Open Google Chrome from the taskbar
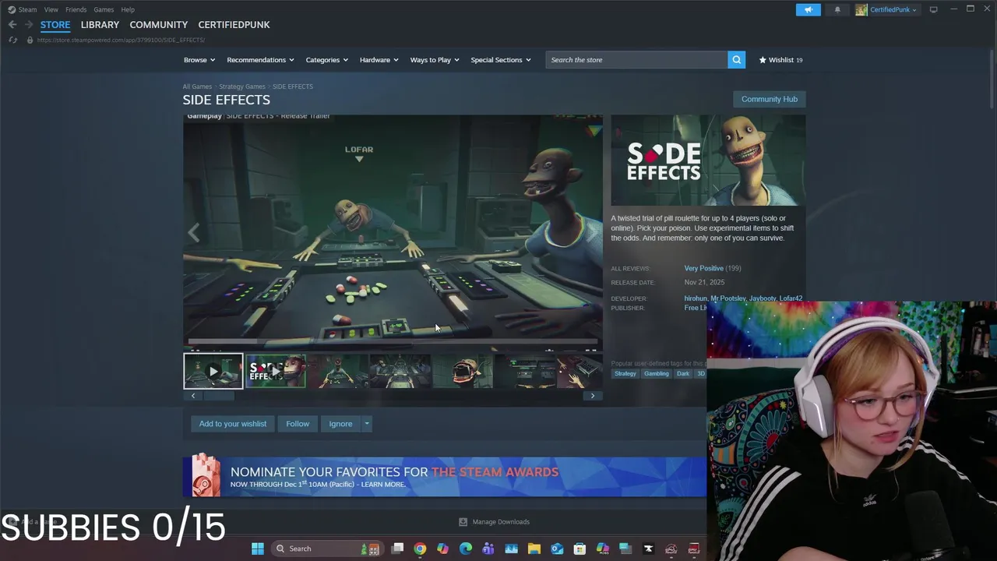 click(x=420, y=549)
